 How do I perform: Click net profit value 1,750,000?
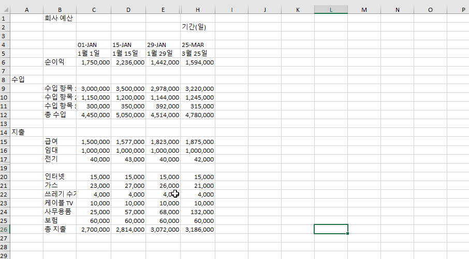pos(94,62)
